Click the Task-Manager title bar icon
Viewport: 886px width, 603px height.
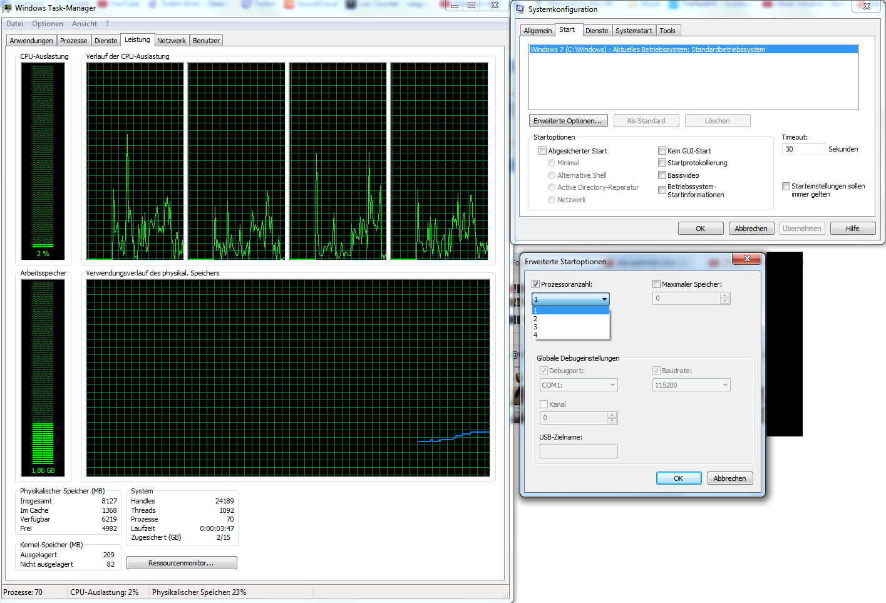[8, 8]
